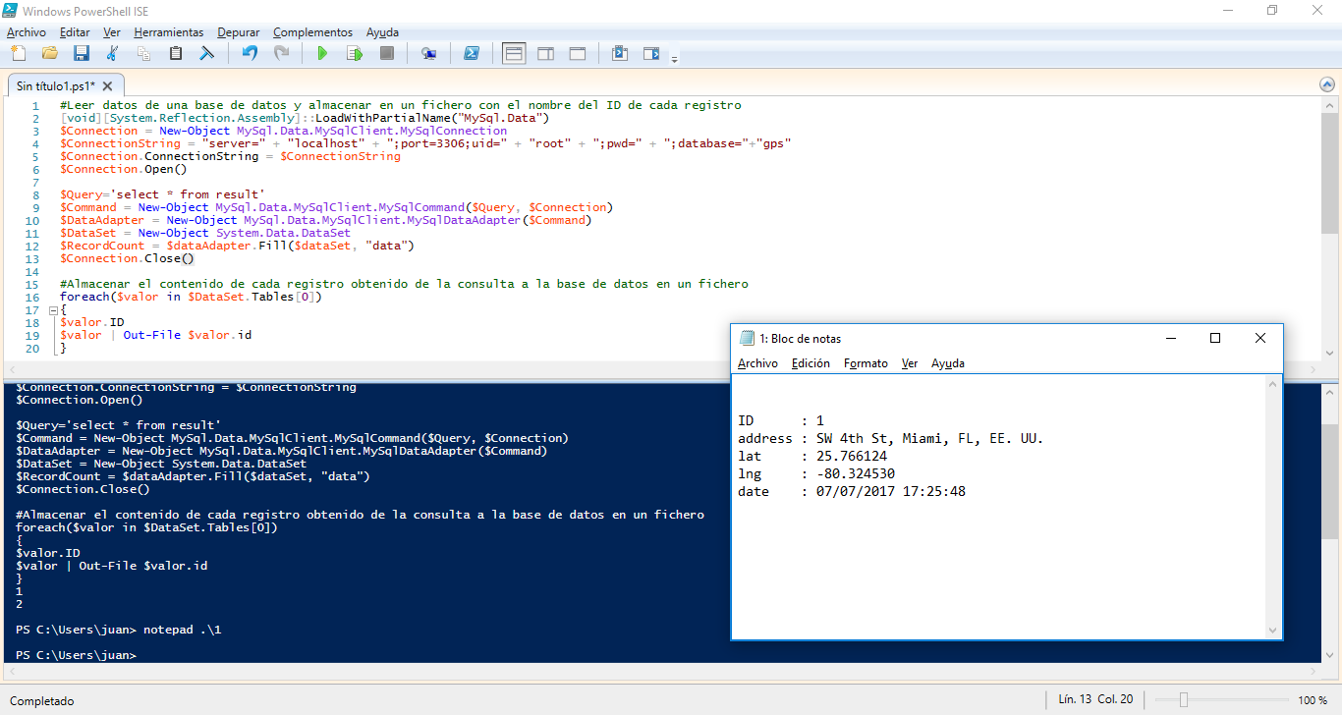
Task: Open the Formato menu in Bloc de notas
Action: (x=866, y=363)
